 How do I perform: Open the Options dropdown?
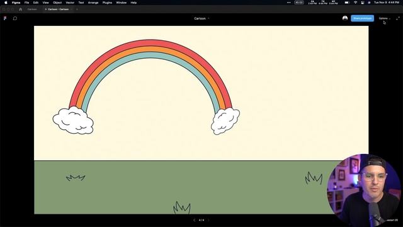pos(385,18)
